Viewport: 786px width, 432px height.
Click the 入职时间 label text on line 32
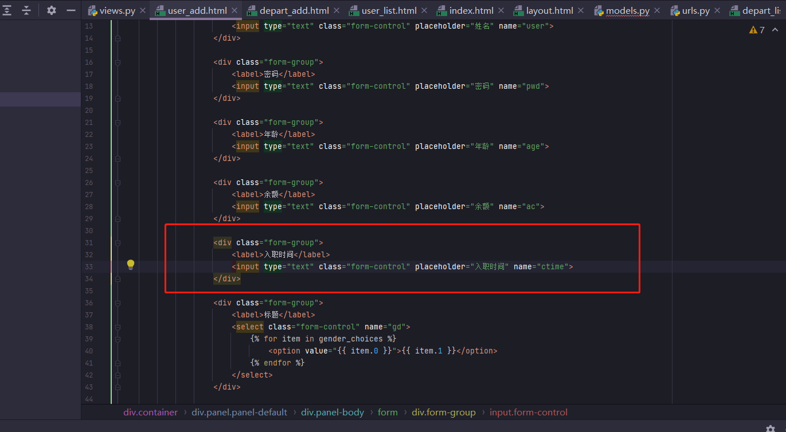point(279,254)
